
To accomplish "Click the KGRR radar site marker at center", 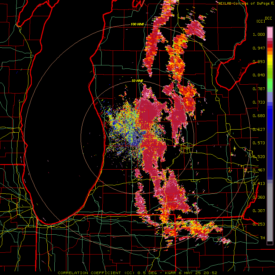I will (x=137, y=138).
